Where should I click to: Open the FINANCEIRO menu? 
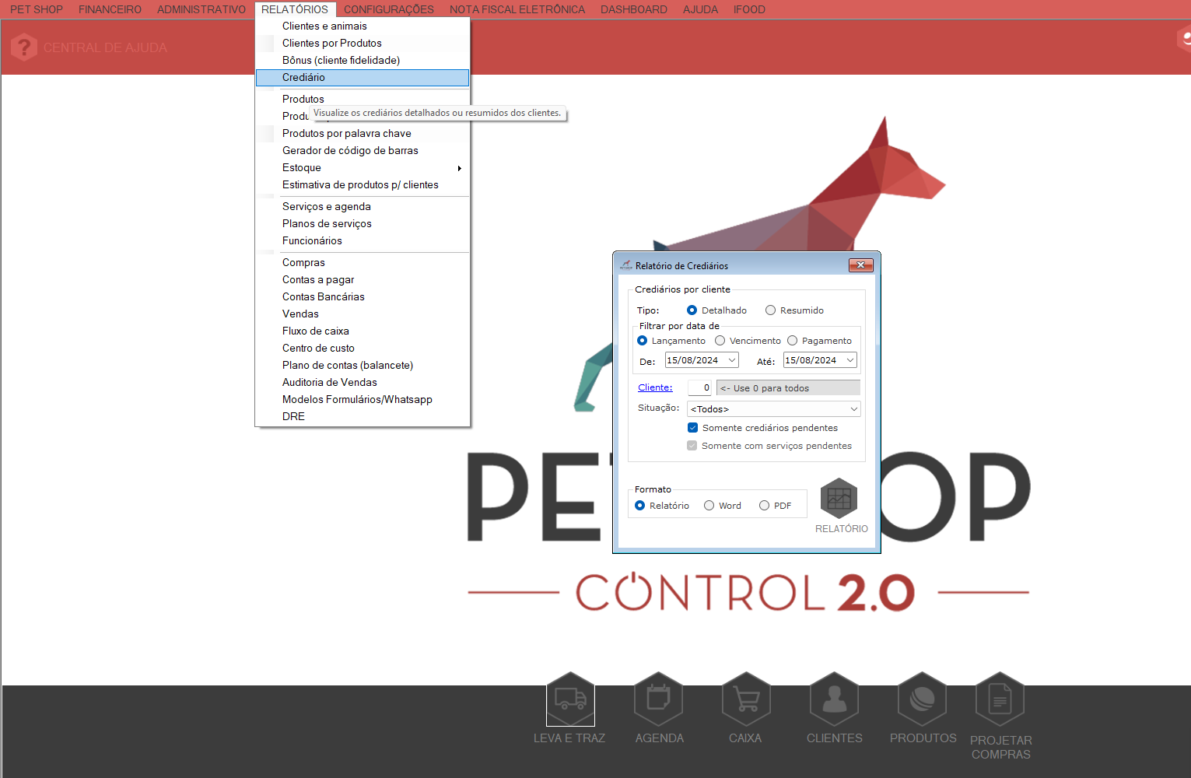[110, 9]
